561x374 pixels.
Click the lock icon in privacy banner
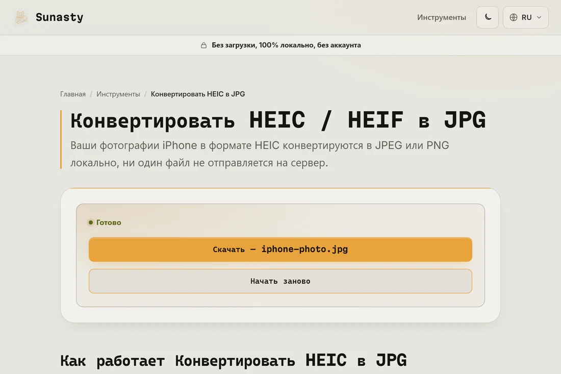point(203,45)
